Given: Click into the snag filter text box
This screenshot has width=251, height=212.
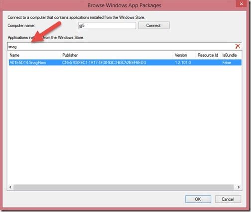Looking at the screenshot, I should click(x=121, y=46).
